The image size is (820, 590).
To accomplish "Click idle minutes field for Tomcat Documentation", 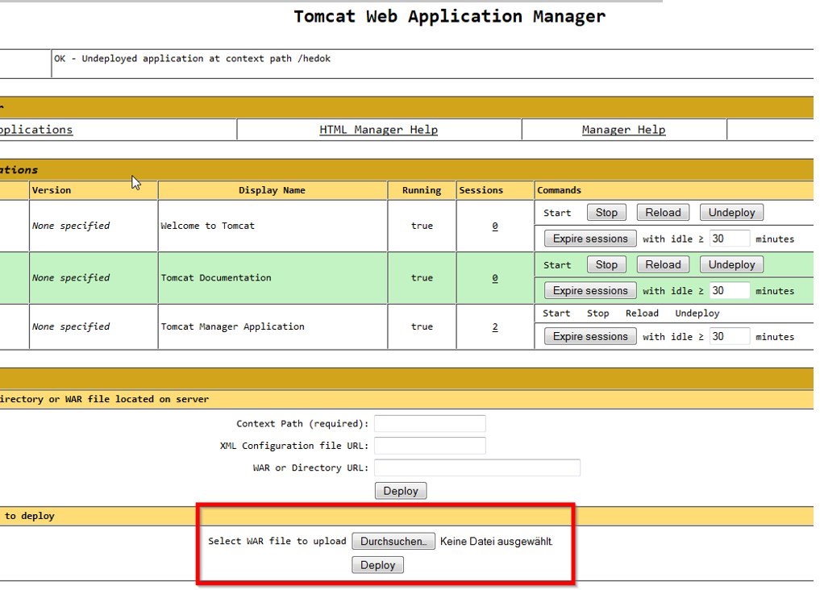I will [730, 290].
